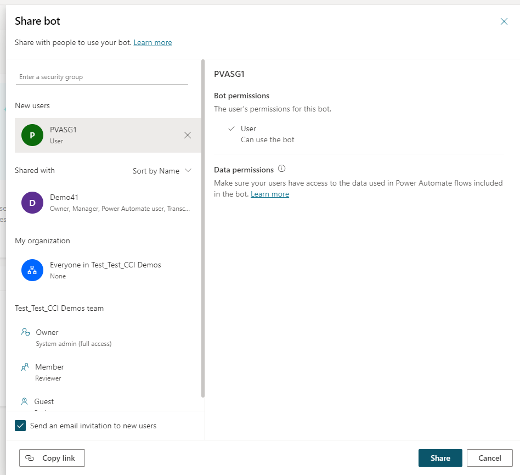
Task: Click the Owner role icon
Action: tap(26, 332)
